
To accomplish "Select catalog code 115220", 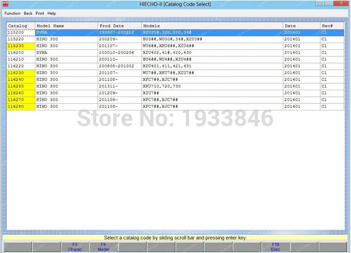I will coord(20,39).
